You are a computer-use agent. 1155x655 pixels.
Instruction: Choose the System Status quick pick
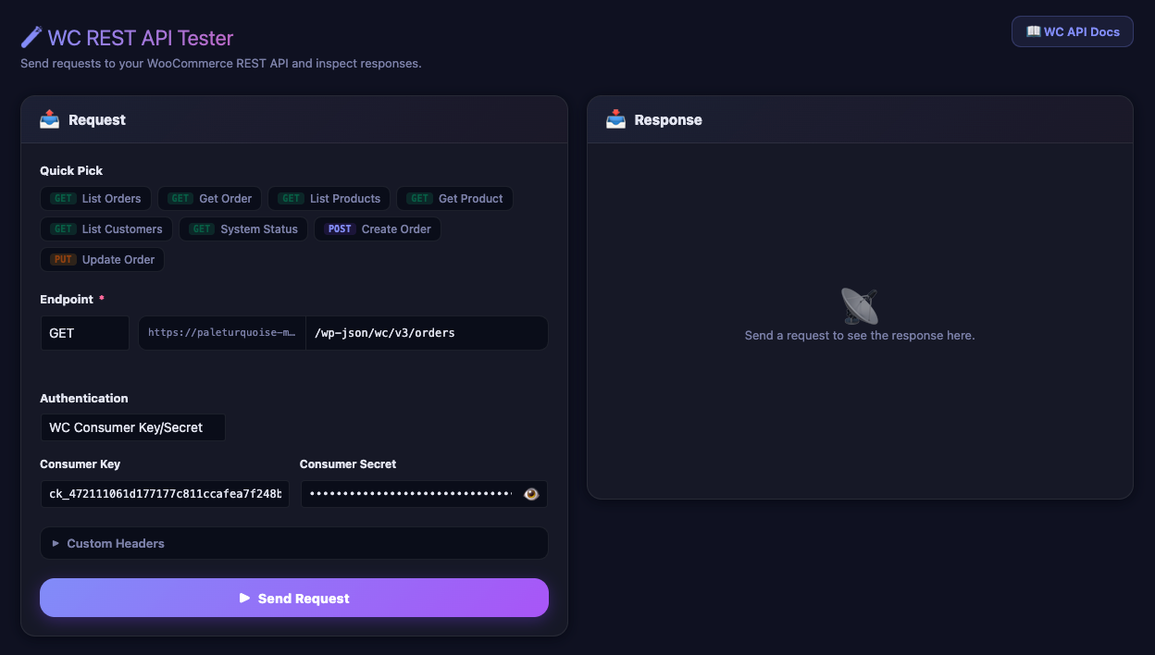[243, 229]
